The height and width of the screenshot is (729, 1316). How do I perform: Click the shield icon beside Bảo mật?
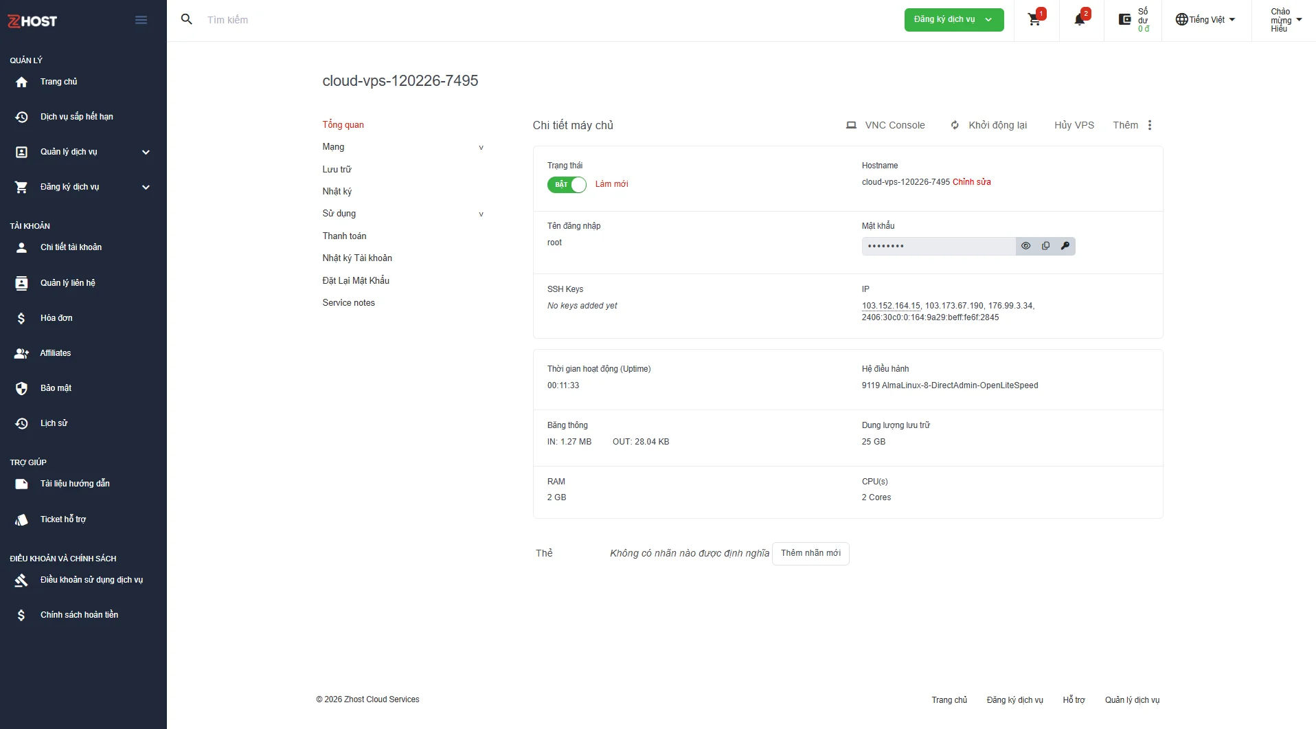tap(21, 388)
